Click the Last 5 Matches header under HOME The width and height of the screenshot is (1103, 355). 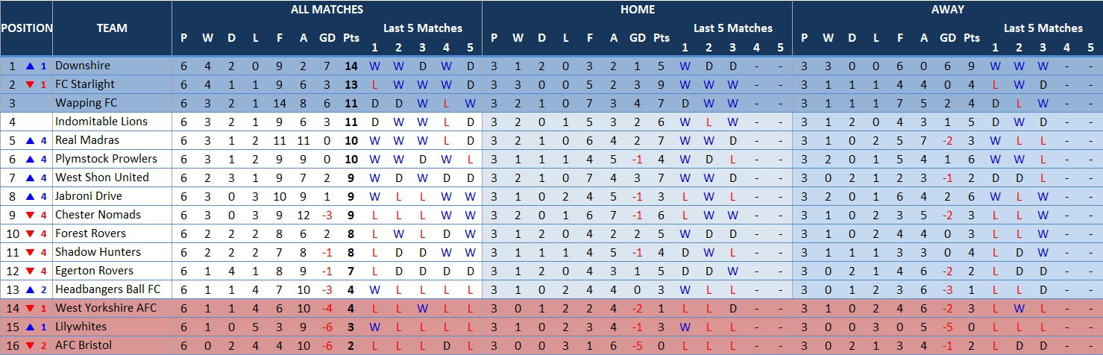point(732,28)
